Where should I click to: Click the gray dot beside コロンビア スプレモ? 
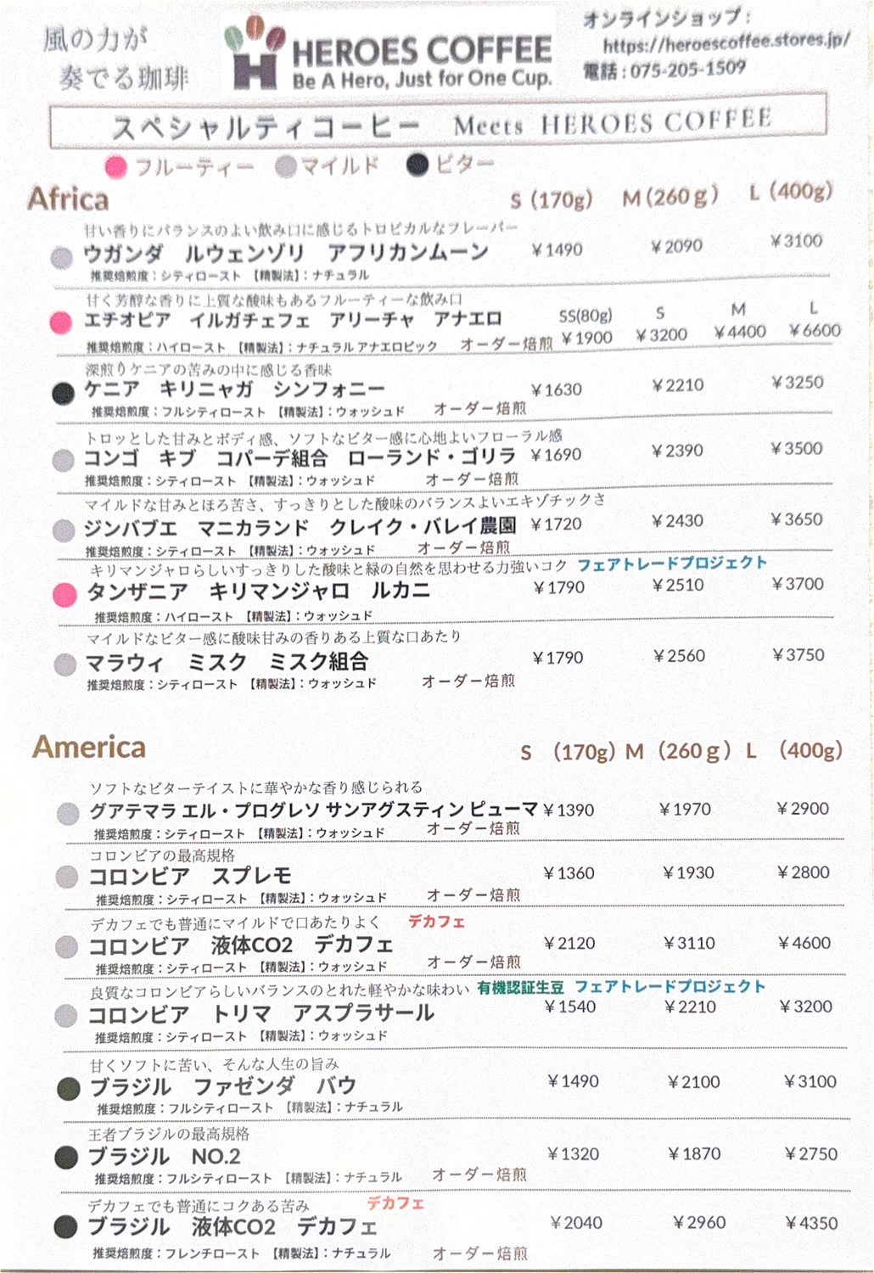67,877
